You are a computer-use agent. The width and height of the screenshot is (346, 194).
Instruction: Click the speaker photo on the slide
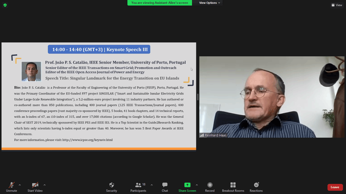31,71
